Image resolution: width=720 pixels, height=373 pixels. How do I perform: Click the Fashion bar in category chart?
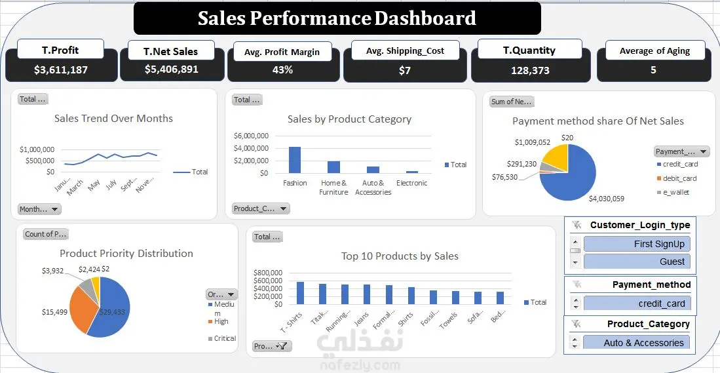[295, 160]
